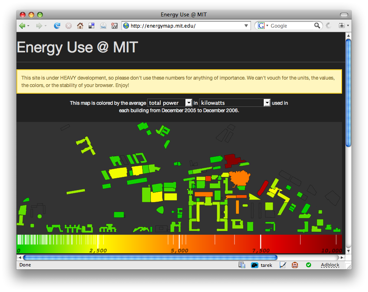Click the Greasemonkey monkey face icon

pyautogui.click(x=295, y=265)
